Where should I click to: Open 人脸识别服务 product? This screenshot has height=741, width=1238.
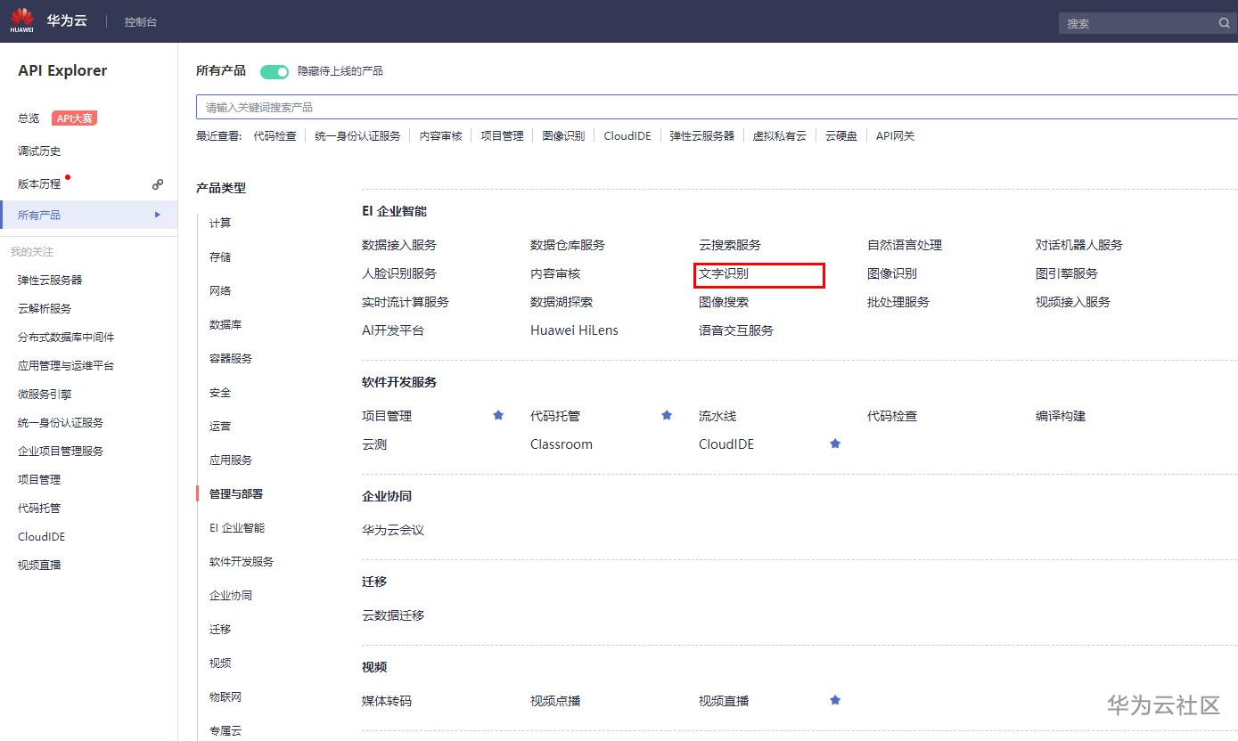(x=399, y=273)
